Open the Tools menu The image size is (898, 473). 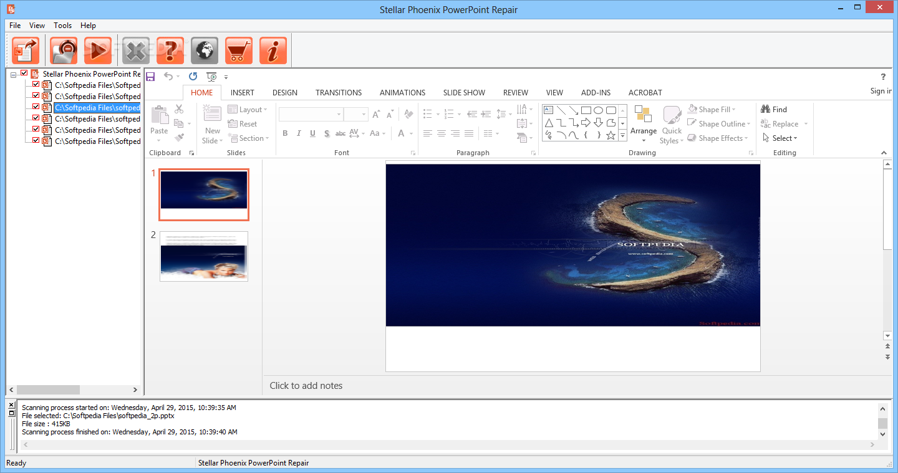(x=62, y=26)
